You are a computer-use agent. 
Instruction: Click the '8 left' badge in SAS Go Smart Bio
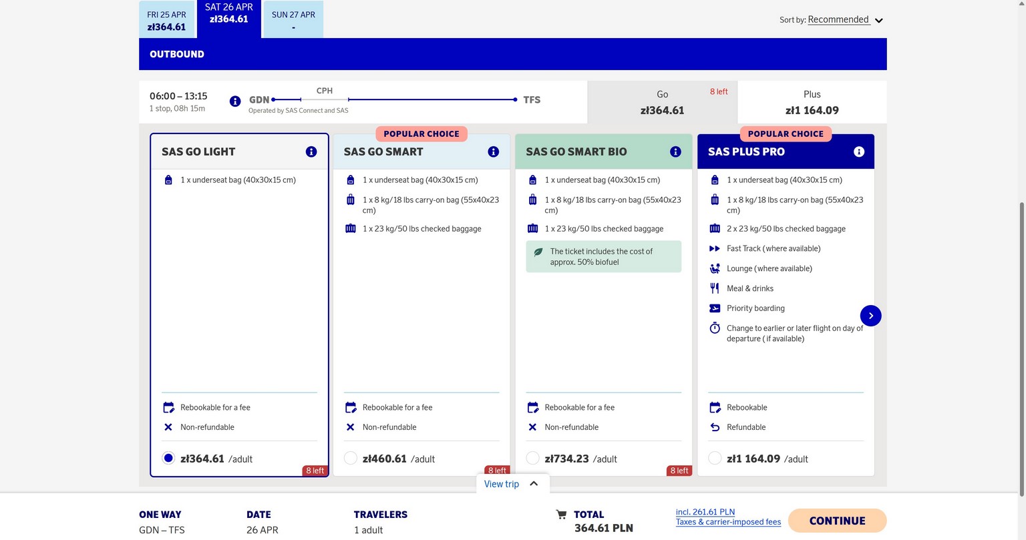click(679, 471)
